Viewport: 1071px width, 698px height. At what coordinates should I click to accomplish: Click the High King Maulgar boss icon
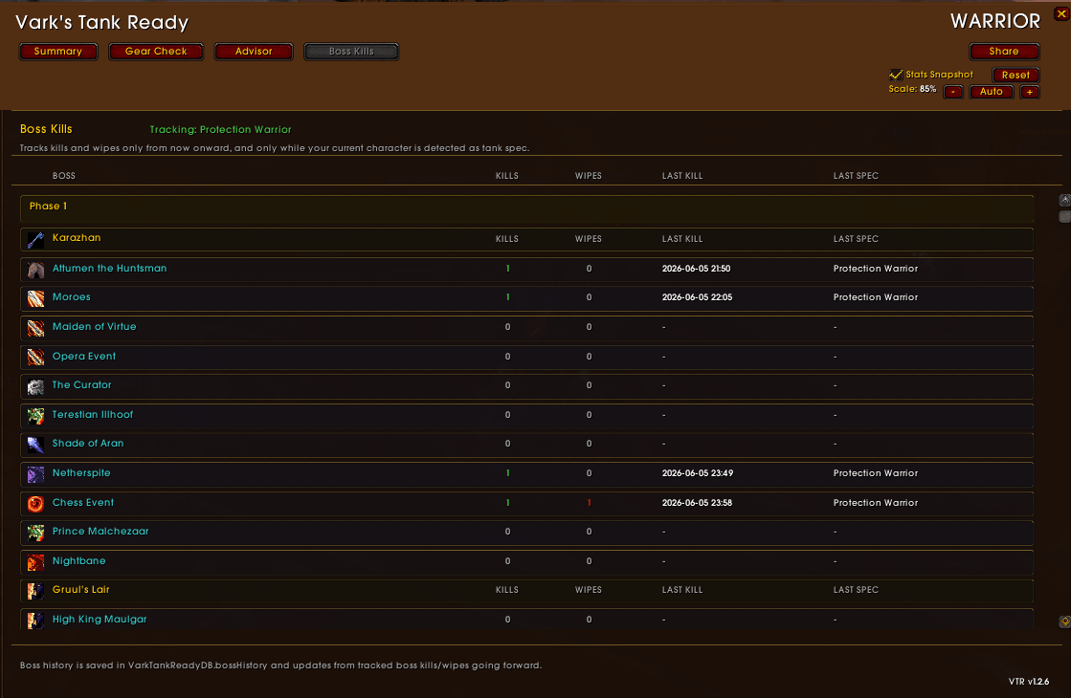tap(35, 621)
